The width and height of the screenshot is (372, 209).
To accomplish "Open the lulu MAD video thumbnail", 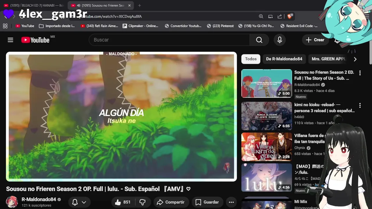I will point(267,177).
